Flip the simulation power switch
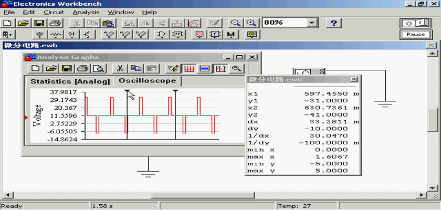The image size is (441, 210). 415,23
